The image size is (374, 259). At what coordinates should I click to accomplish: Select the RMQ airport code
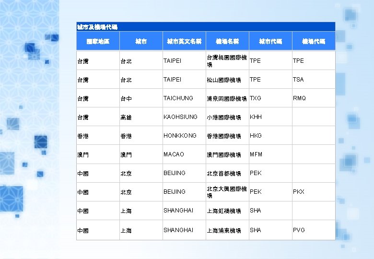299,98
